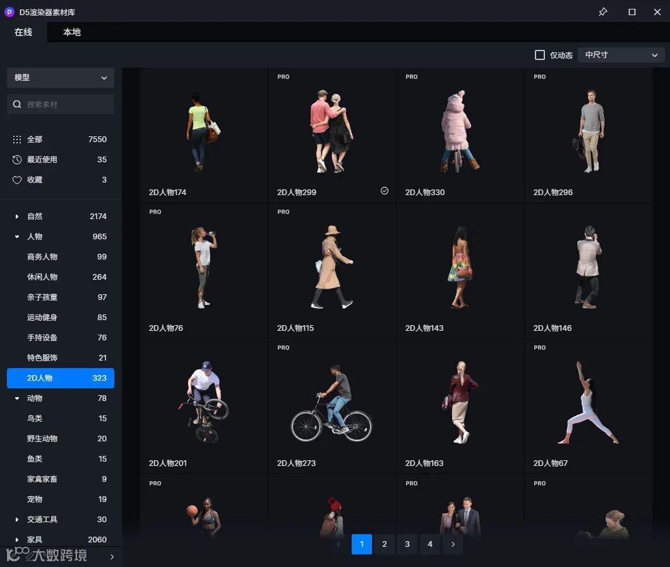The height and width of the screenshot is (567, 670).
Task: Switch to the 本地 tab
Action: point(72,32)
